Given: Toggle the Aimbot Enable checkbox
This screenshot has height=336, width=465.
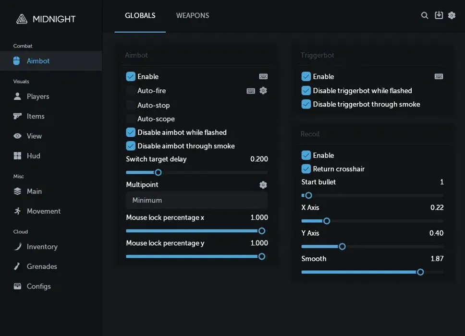Looking at the screenshot, I should point(131,76).
